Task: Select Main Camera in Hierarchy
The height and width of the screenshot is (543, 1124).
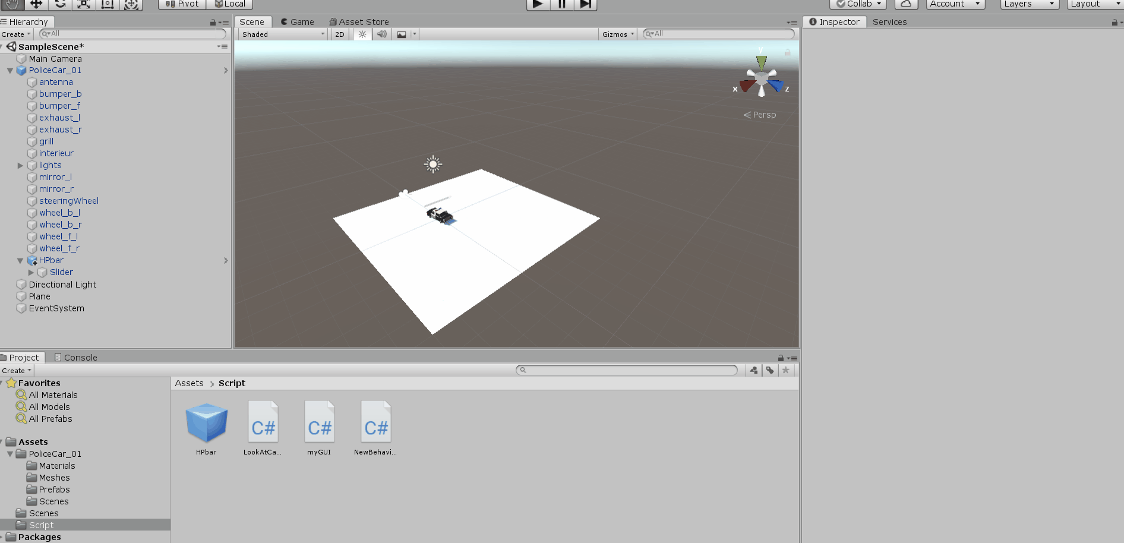Action: (55, 59)
